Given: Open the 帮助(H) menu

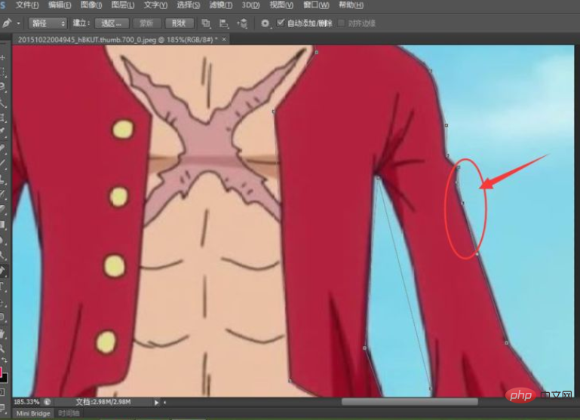Looking at the screenshot, I should coord(351,5).
